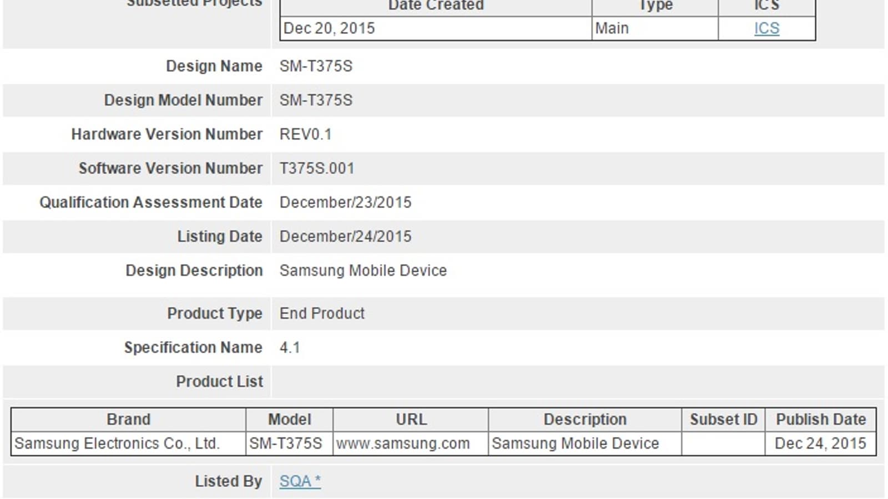Click the T375S.001 software version text

tap(316, 168)
